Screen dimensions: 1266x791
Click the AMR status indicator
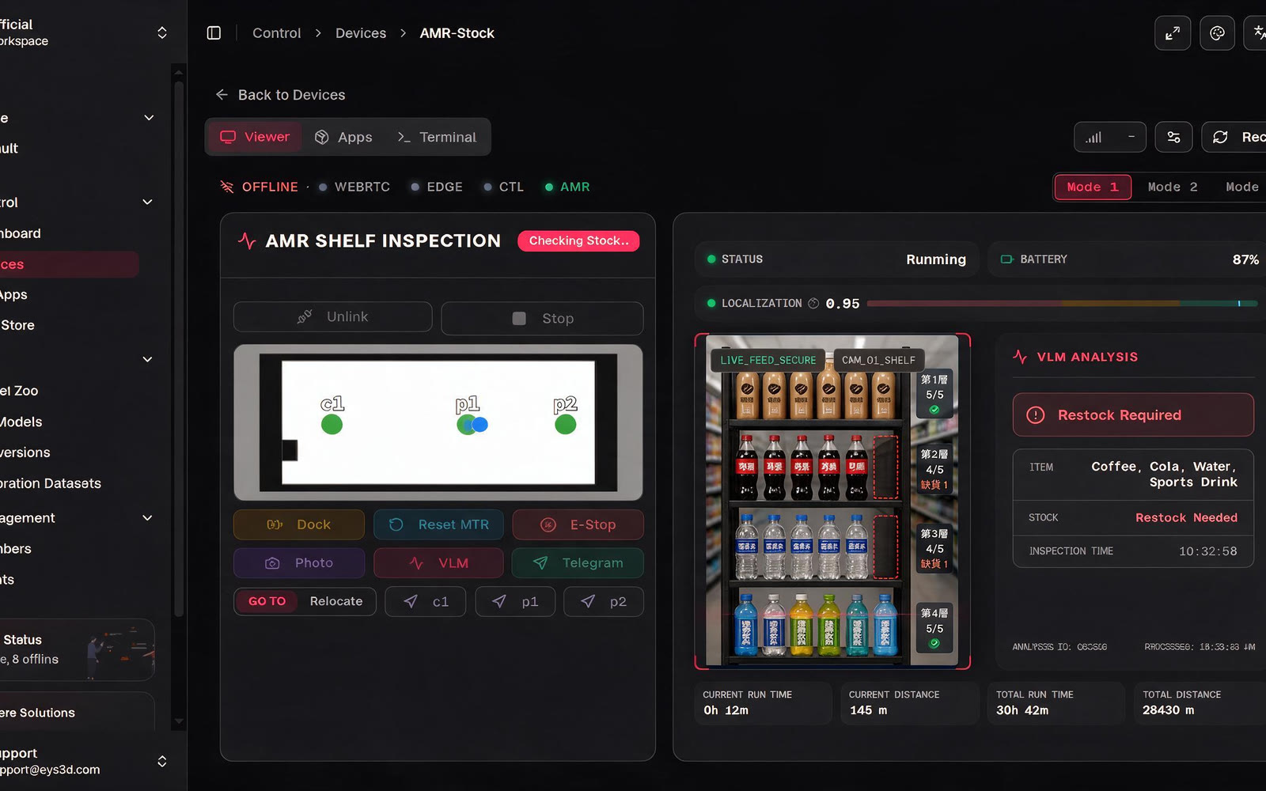[567, 187]
